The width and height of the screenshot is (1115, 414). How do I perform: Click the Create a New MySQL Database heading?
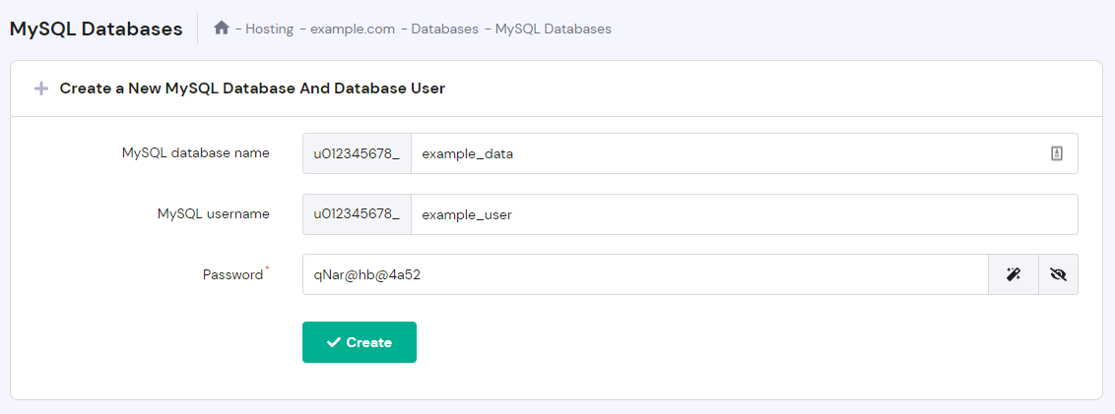point(252,89)
